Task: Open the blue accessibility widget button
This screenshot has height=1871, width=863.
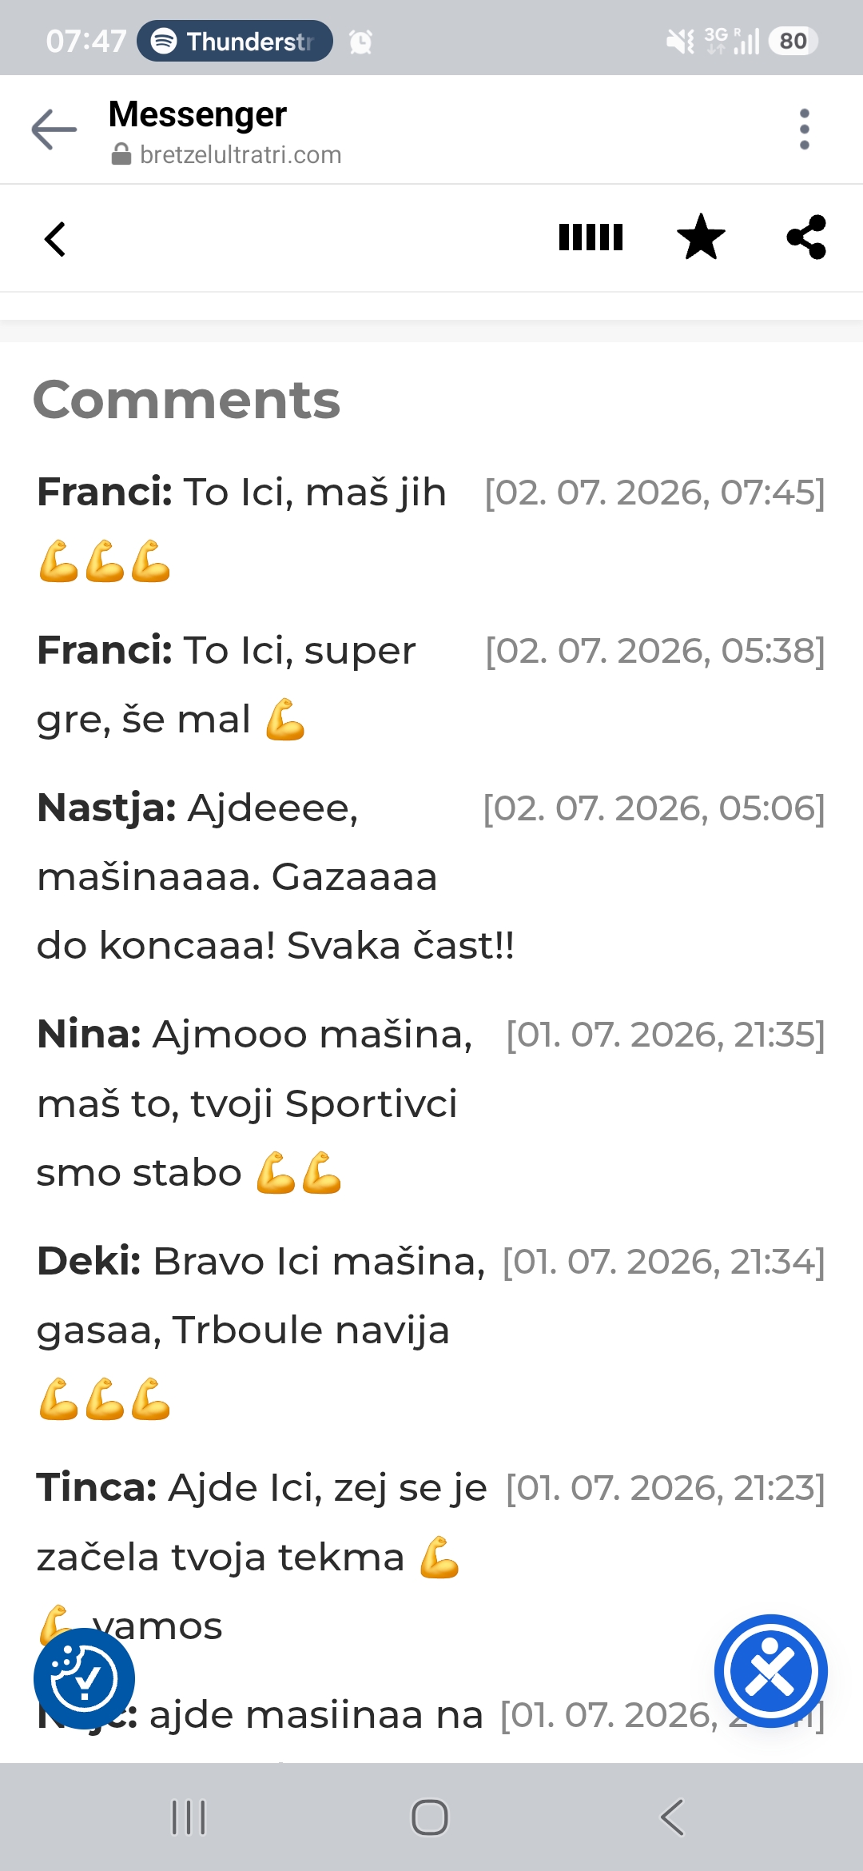Action: tap(770, 1671)
